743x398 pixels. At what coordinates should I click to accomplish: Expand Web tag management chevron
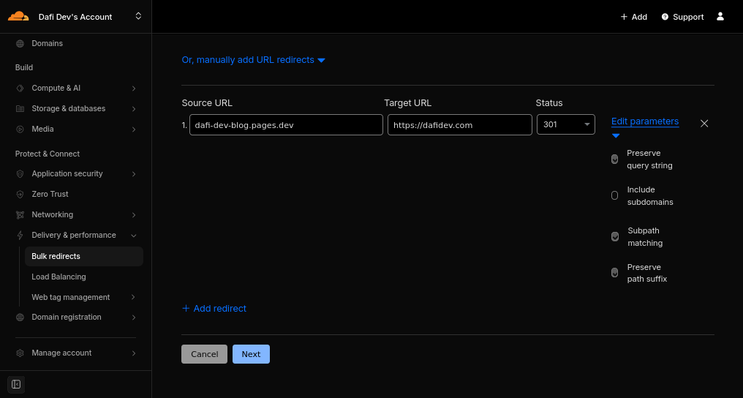133,297
